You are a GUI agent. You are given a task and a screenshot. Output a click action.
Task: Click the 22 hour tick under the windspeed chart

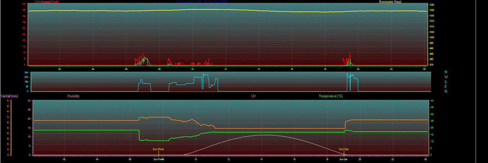pos(391,69)
